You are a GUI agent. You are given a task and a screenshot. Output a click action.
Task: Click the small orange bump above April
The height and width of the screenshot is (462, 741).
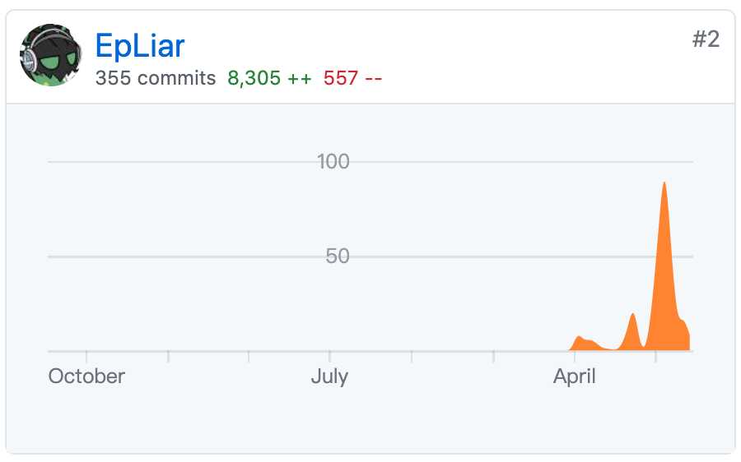click(581, 341)
